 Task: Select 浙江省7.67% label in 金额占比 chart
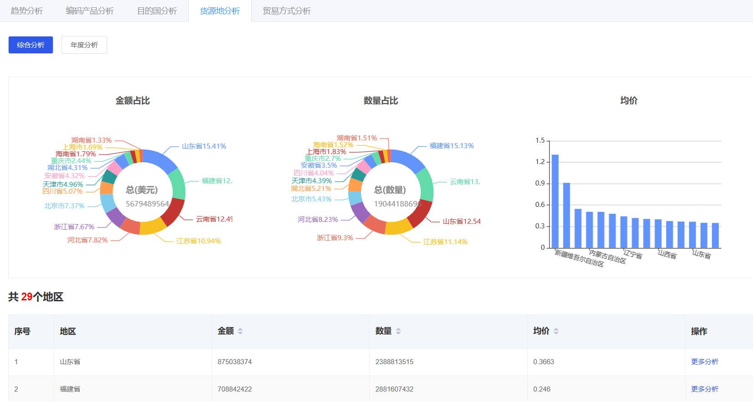74,227
